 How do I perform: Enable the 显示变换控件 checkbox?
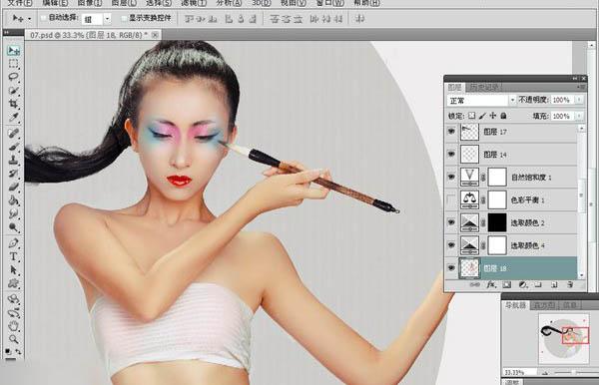click(x=124, y=18)
